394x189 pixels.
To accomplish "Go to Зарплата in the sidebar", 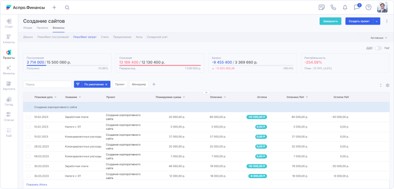I will click(9, 85).
